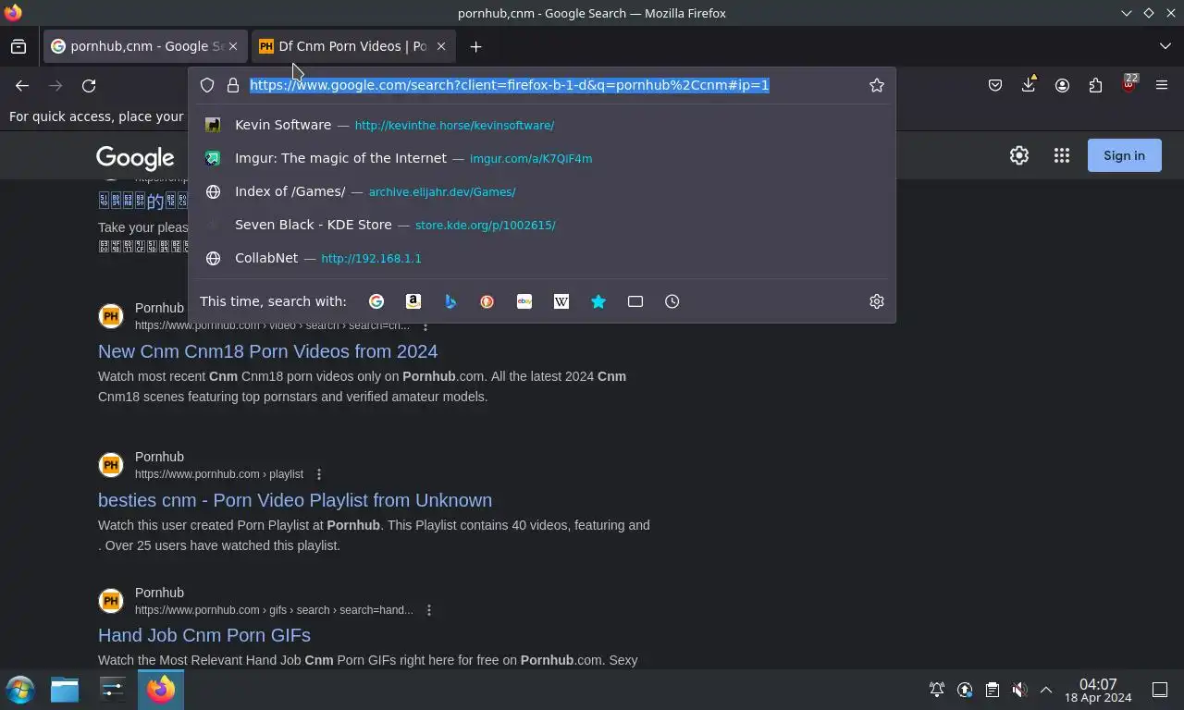Screen dimensions: 1184x710
Task: Select the CollabNet suggestion
Action: point(542,258)
